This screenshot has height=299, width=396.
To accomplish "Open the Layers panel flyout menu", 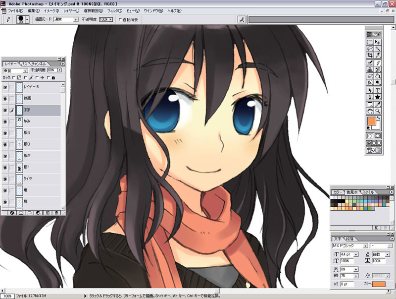I will (63, 64).
